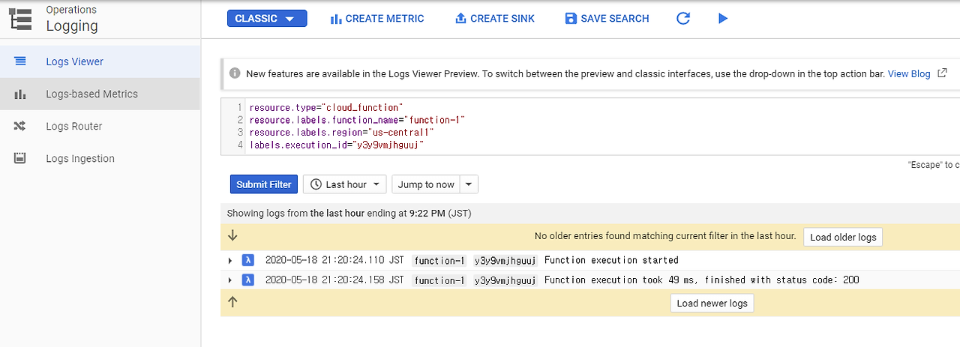Click Load older logs button

[843, 237]
